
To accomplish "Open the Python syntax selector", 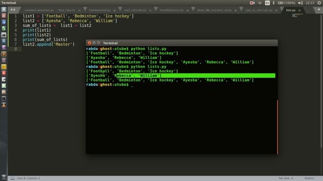I will click(309, 178).
